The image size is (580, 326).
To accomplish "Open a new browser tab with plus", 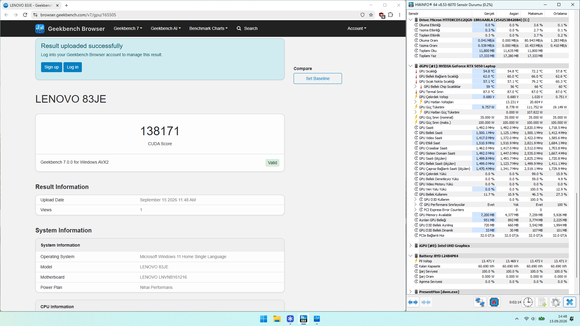I will 66,5.
